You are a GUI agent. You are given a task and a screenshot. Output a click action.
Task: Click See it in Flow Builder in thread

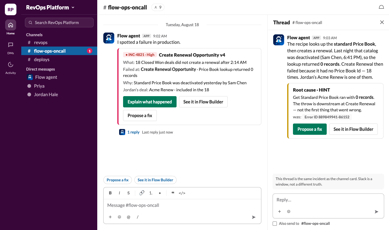pos(353,129)
